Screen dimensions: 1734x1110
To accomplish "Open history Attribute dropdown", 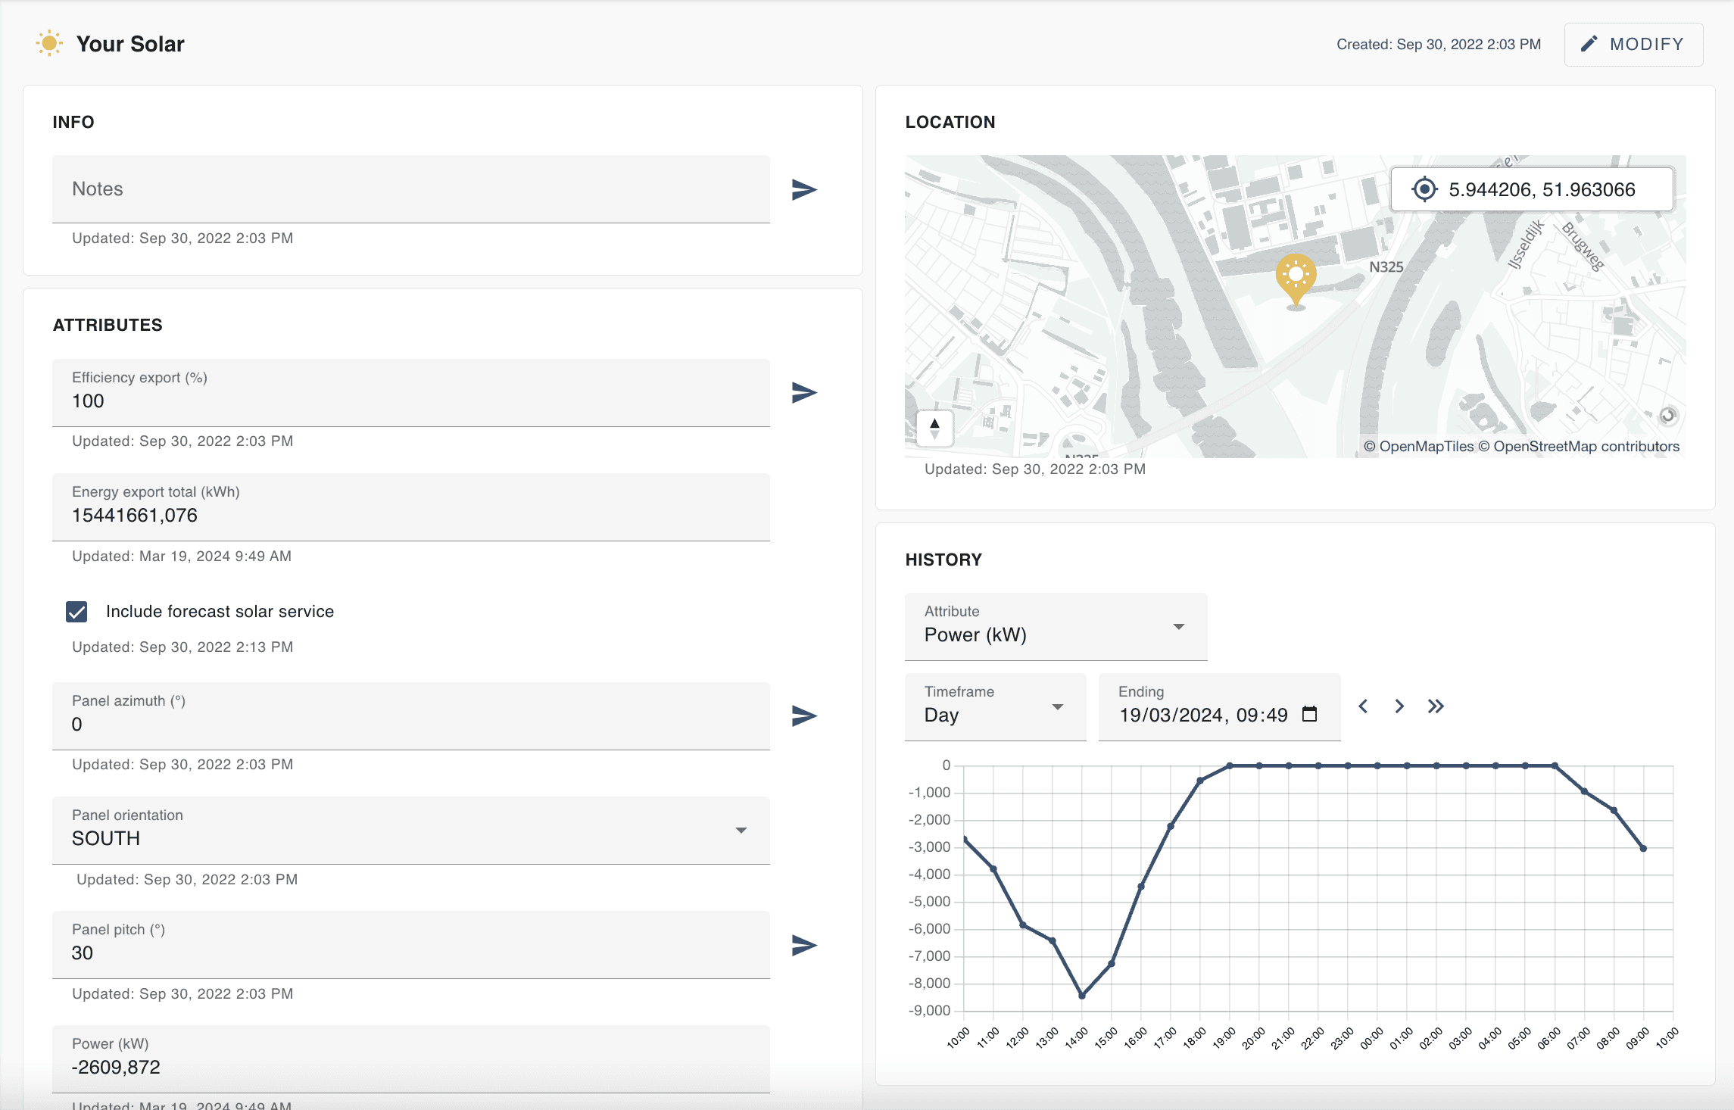I will 1056,626.
